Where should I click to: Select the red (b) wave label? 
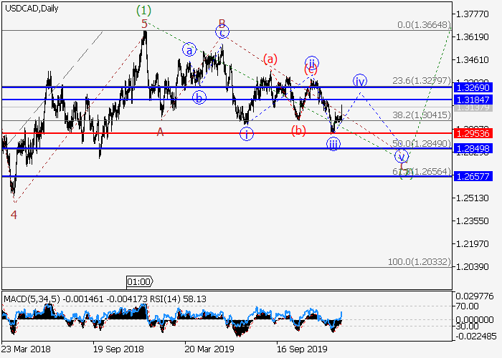coord(299,130)
